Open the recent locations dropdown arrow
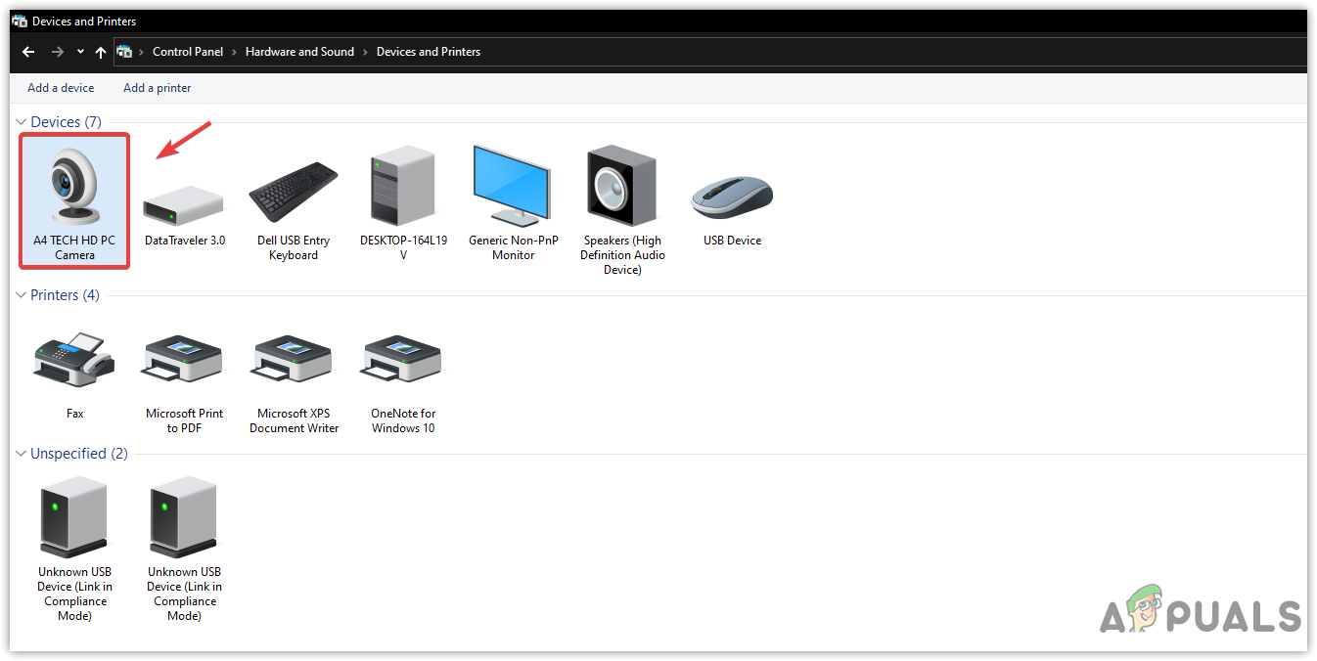1317x661 pixels. [x=80, y=52]
